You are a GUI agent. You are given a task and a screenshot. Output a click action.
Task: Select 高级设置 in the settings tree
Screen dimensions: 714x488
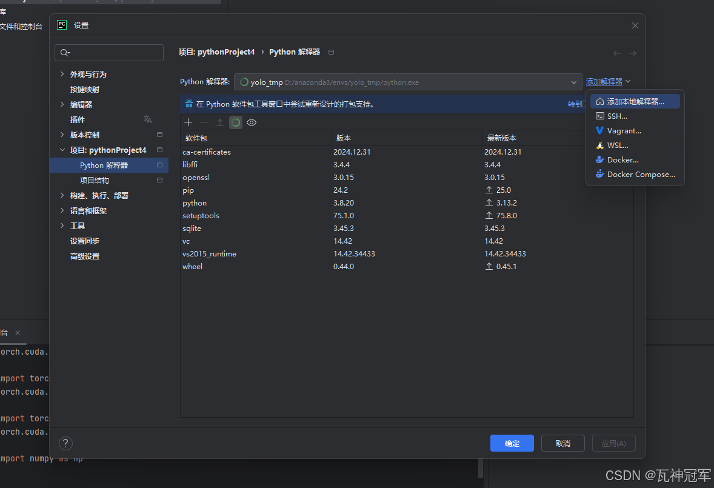click(x=85, y=256)
